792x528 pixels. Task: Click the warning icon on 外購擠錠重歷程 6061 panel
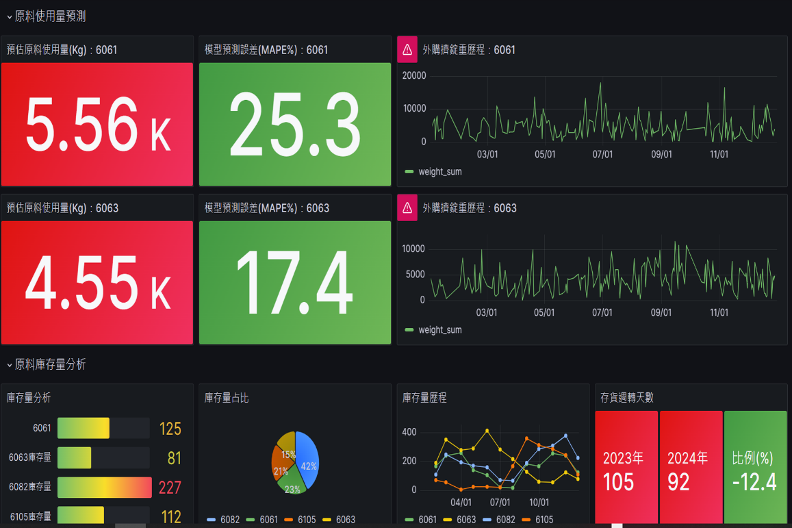407,49
